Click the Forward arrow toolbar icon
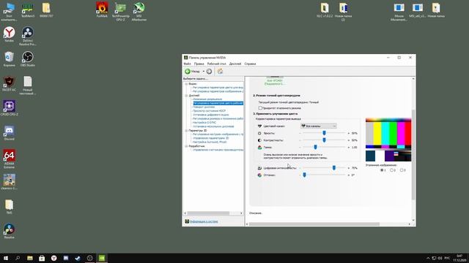Viewport: 469px width, 263px height. pos(209,72)
